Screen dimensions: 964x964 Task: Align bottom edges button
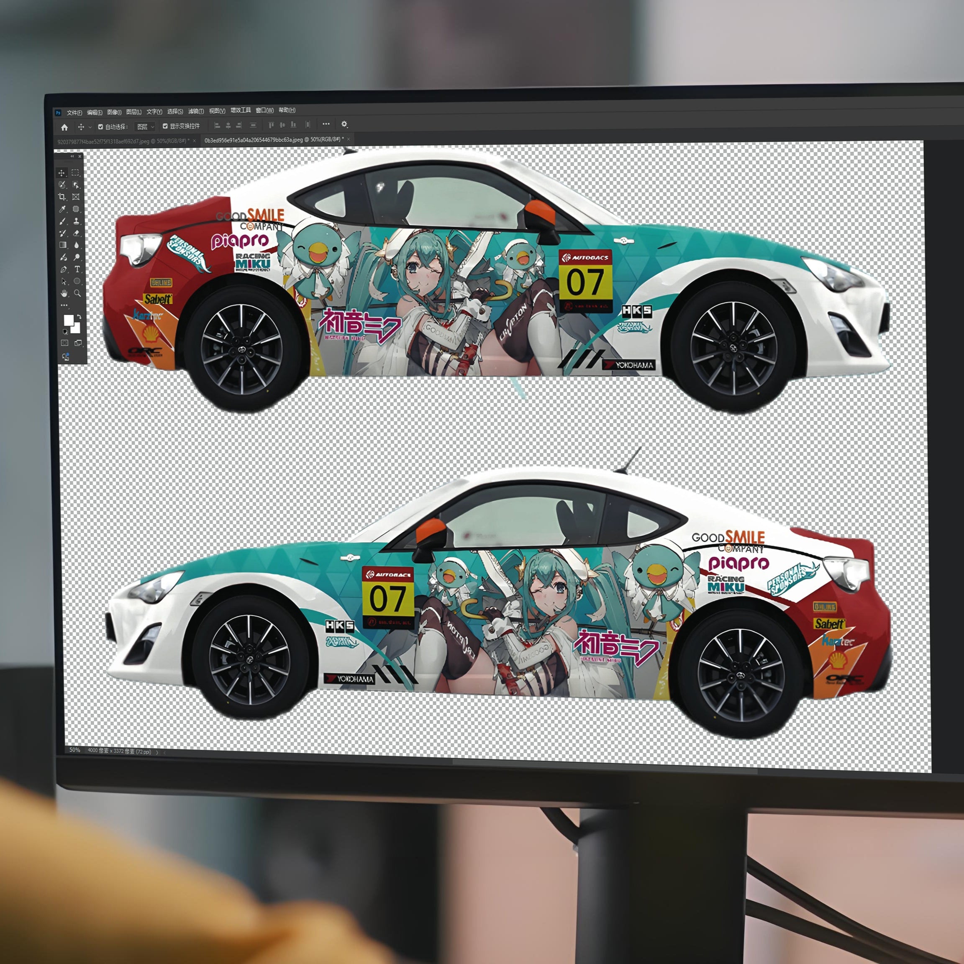[x=293, y=125]
